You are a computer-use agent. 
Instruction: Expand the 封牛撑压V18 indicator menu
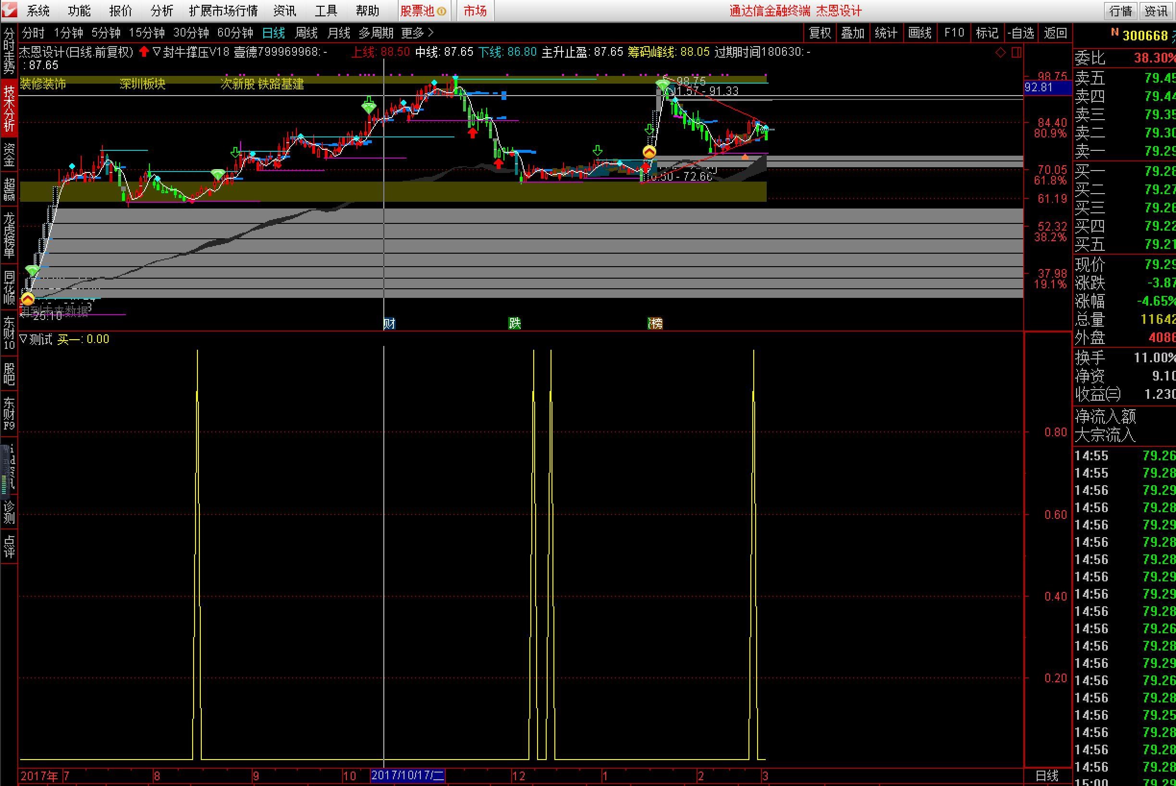[157, 52]
